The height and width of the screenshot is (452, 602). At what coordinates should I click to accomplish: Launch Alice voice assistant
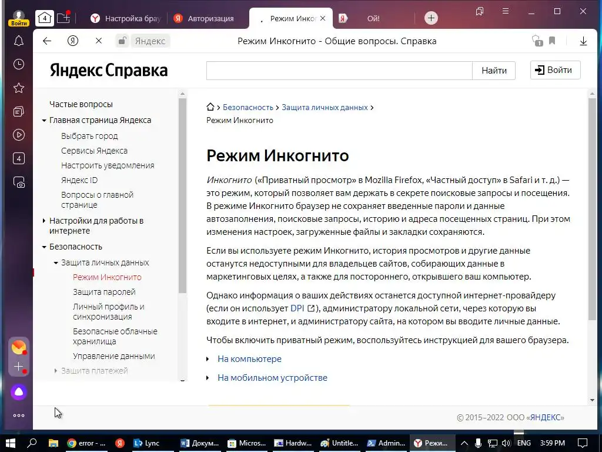point(18,392)
